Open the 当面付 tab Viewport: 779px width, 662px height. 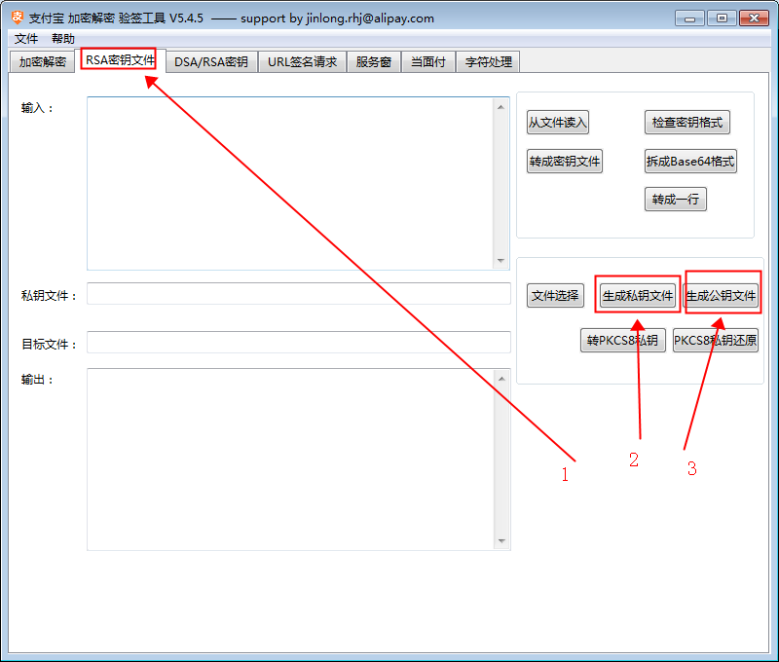click(x=428, y=62)
